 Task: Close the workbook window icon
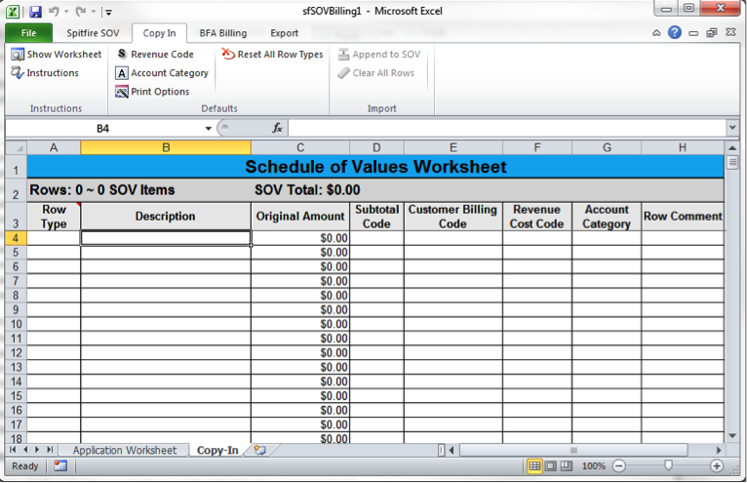[730, 32]
